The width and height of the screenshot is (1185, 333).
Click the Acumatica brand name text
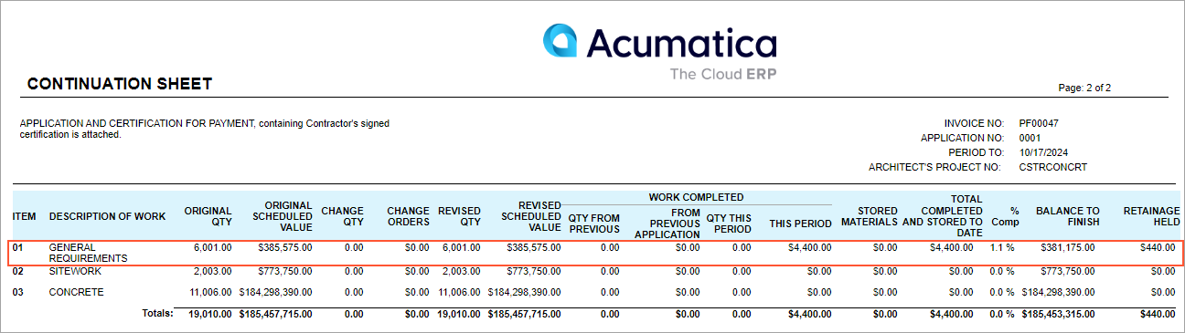click(x=681, y=43)
